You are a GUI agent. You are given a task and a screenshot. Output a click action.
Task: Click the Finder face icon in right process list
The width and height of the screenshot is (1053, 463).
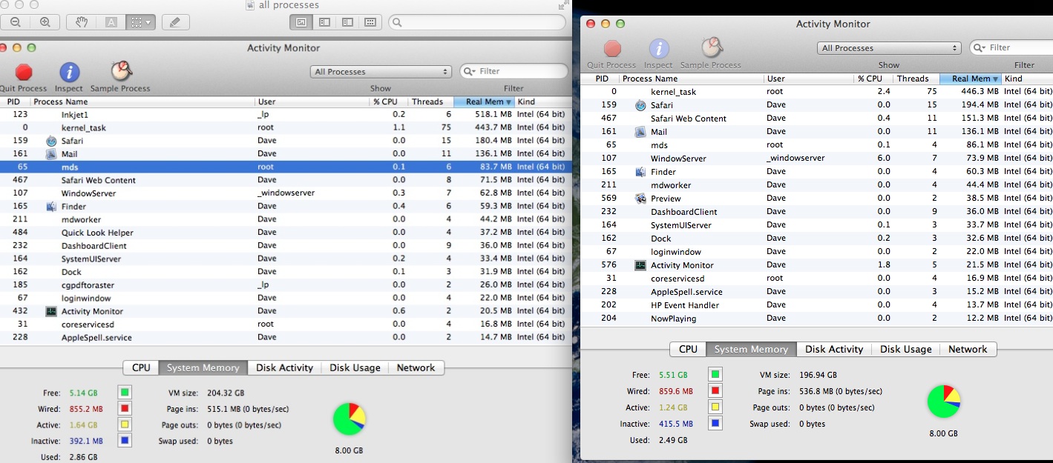[x=640, y=172]
